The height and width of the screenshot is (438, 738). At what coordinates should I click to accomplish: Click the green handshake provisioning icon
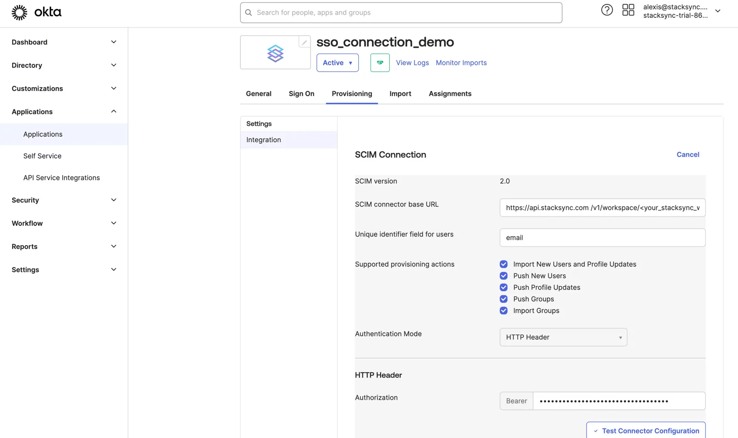point(380,63)
